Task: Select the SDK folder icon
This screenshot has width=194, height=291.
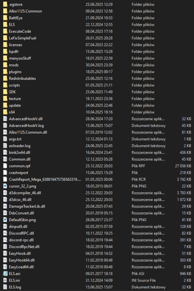Action: point(5,92)
